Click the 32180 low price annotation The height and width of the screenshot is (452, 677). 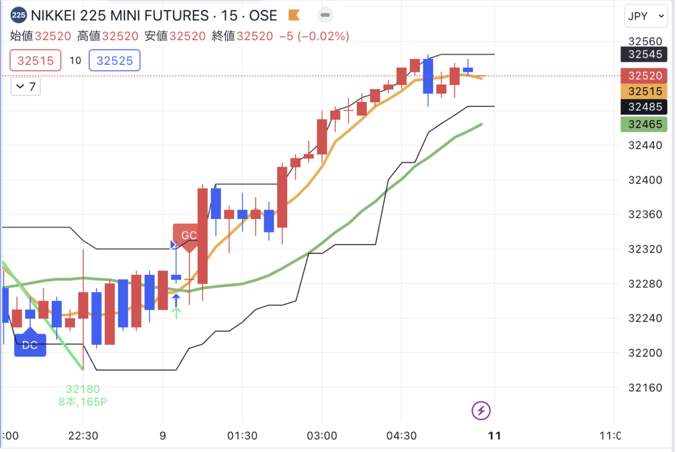coord(83,389)
